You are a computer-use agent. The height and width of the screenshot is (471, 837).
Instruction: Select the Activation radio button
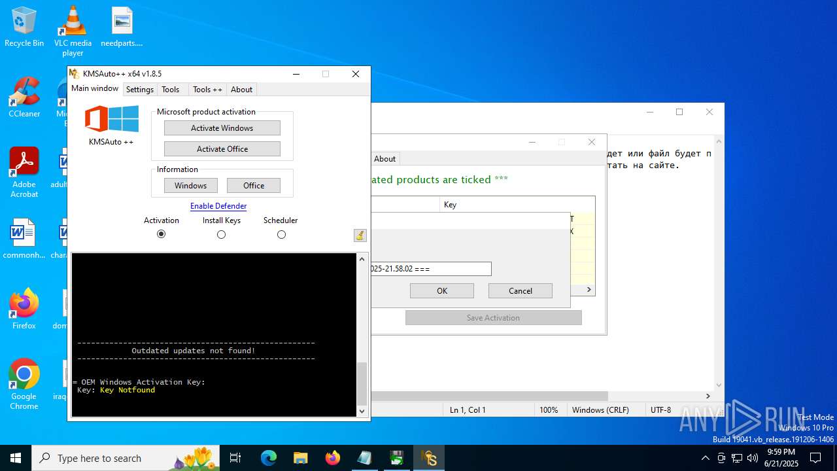click(161, 234)
